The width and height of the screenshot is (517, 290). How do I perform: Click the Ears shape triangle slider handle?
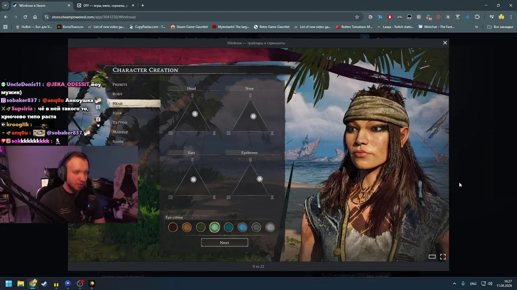pos(193,180)
